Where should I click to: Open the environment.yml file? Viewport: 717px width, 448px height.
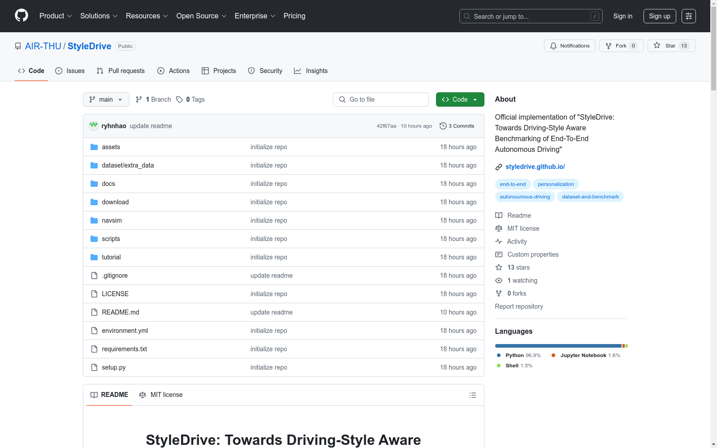125,331
